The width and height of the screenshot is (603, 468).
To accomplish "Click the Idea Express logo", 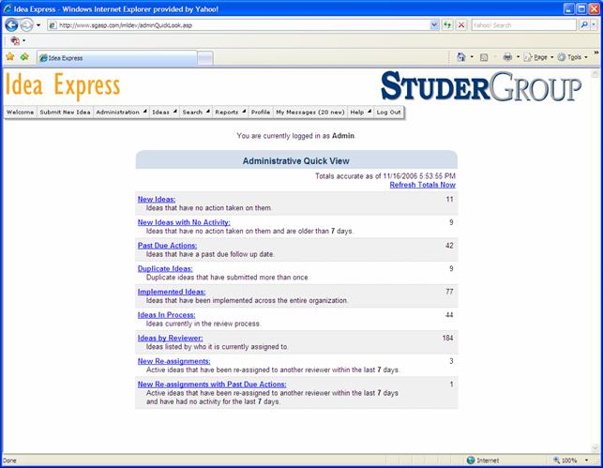I will 62,85.
